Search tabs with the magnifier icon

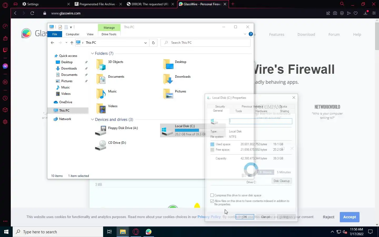342,4
